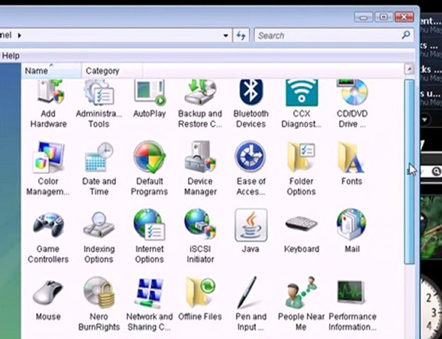The width and height of the screenshot is (442, 339).
Task: Open the CCX Diagnostics icon
Action: [x=301, y=104]
